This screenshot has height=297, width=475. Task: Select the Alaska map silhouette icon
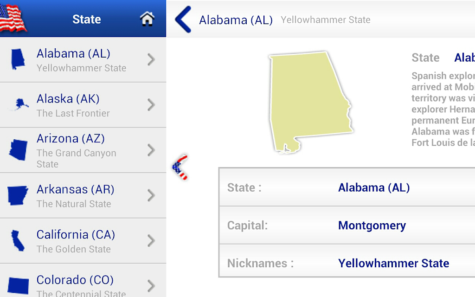coord(19,104)
